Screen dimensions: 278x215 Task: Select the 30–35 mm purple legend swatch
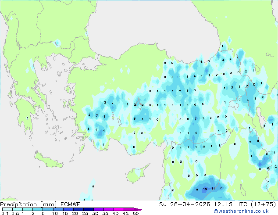(99, 209)
